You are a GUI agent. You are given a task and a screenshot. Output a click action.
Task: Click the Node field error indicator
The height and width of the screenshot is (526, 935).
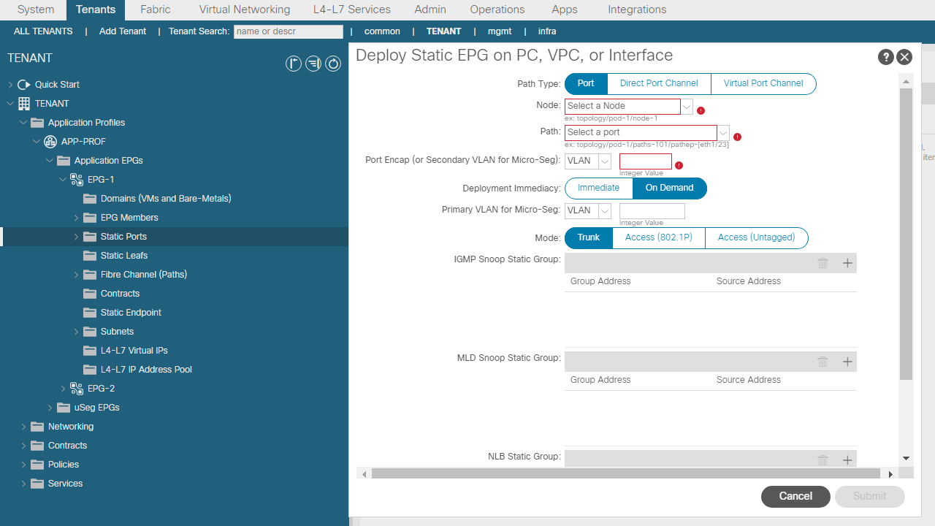pyautogui.click(x=701, y=110)
